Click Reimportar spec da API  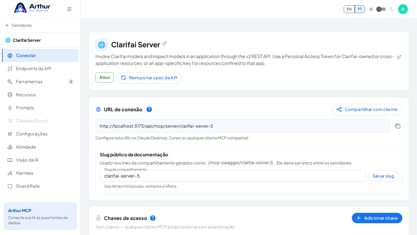(x=149, y=78)
